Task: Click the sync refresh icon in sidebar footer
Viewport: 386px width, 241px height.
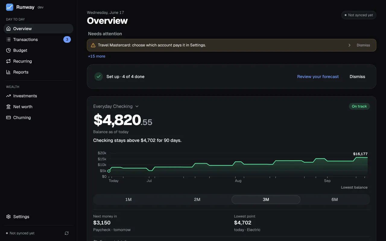Action: (67, 233)
